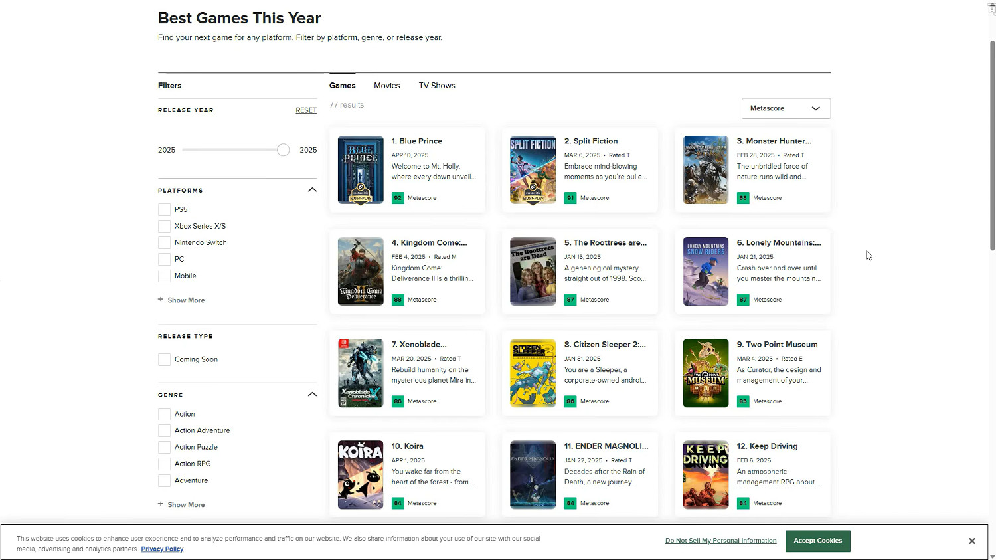Click the Koira game cover image
Screen dimensions: 996x560
coord(361,474)
